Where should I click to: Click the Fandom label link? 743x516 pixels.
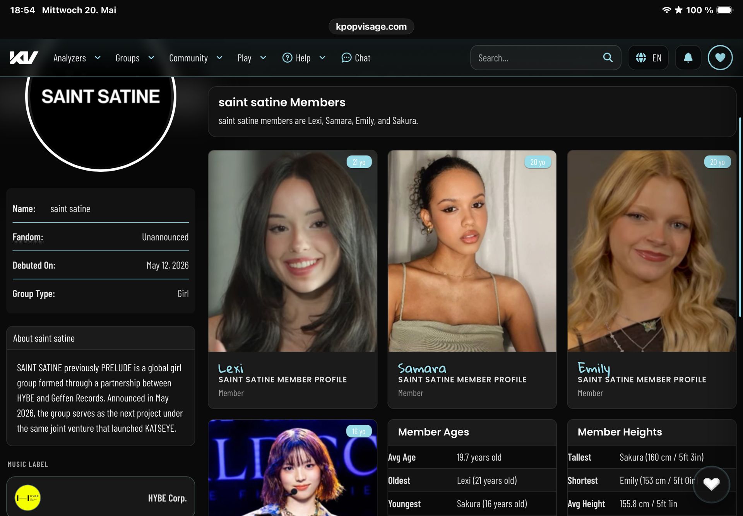pos(28,237)
